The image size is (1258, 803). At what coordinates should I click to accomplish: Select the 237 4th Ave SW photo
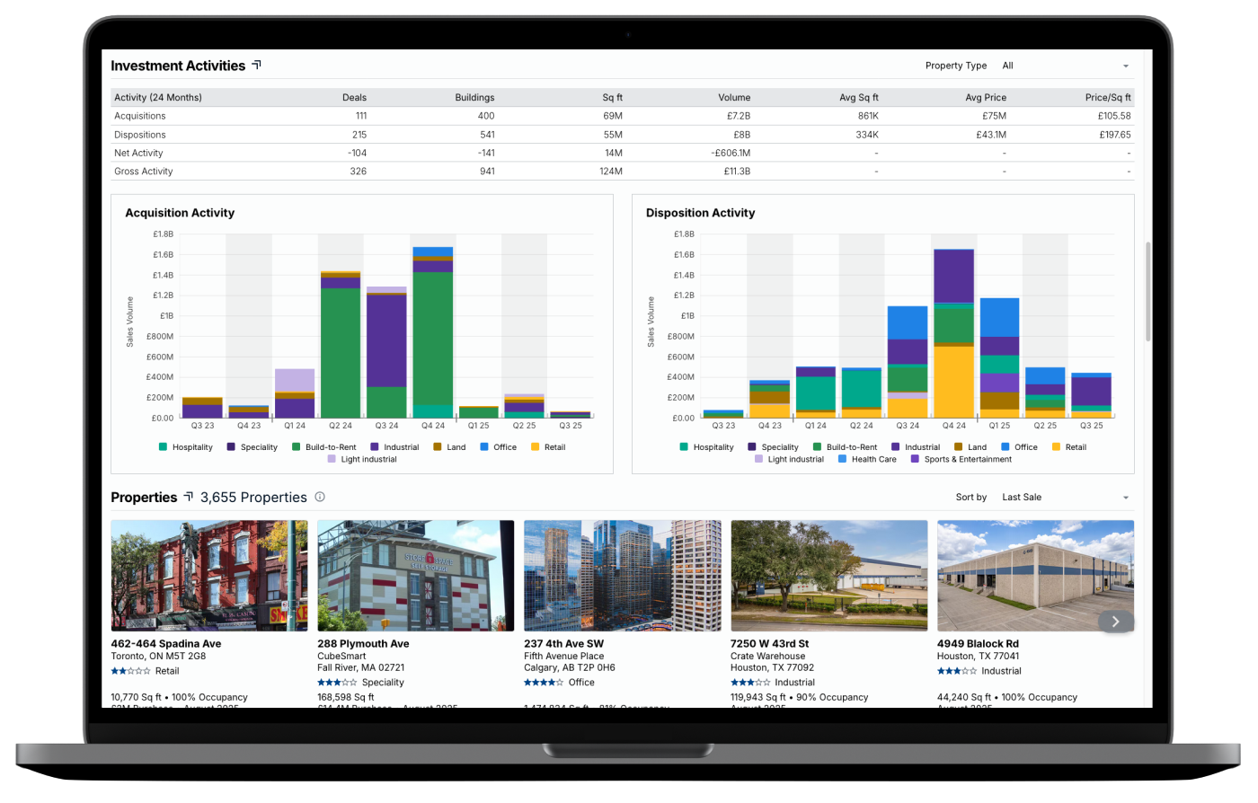tap(622, 576)
